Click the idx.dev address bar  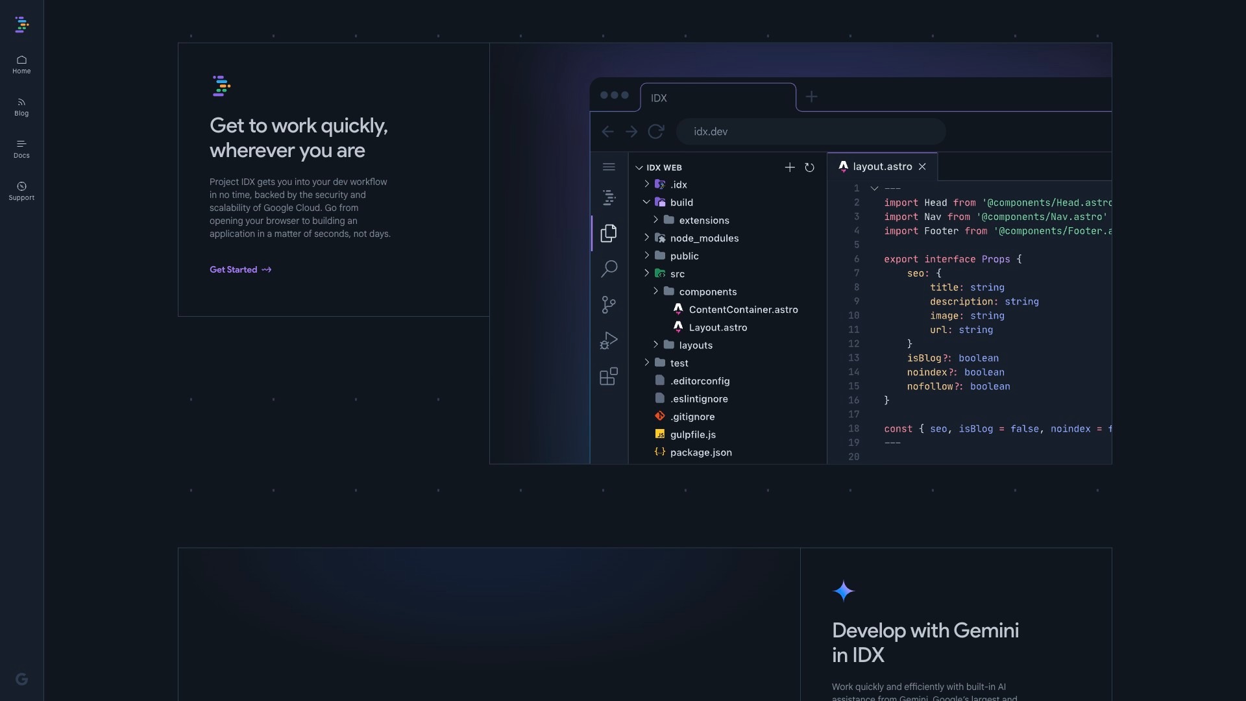click(810, 132)
